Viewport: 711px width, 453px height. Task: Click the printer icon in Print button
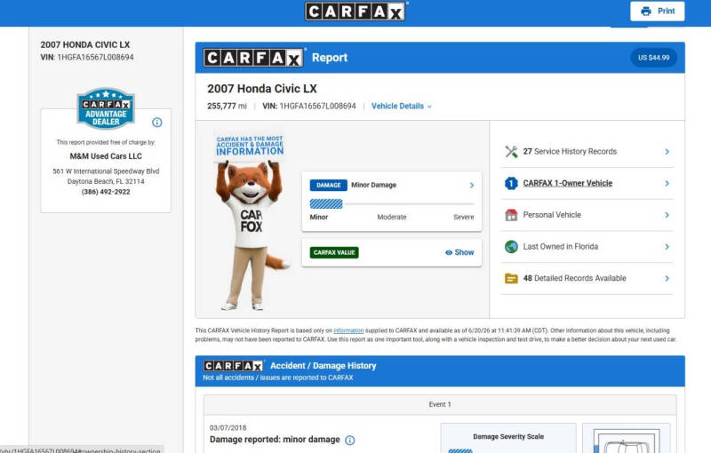(x=646, y=12)
